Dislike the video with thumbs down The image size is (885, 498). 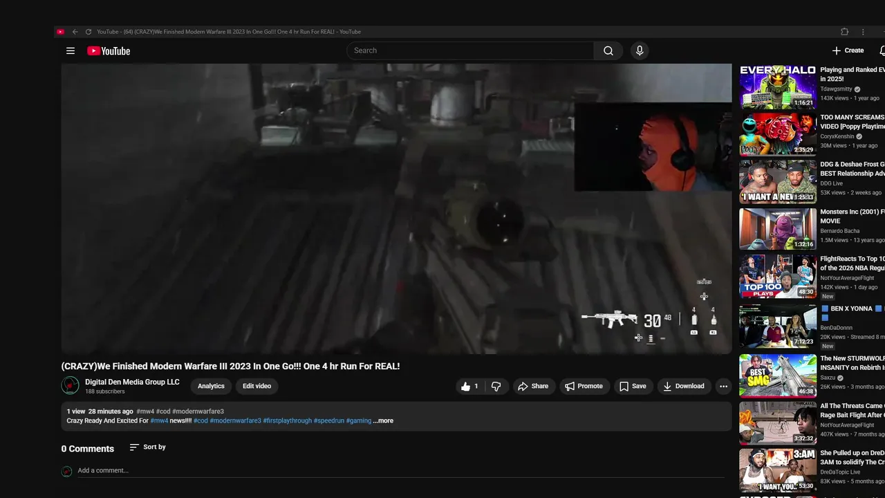pos(496,387)
